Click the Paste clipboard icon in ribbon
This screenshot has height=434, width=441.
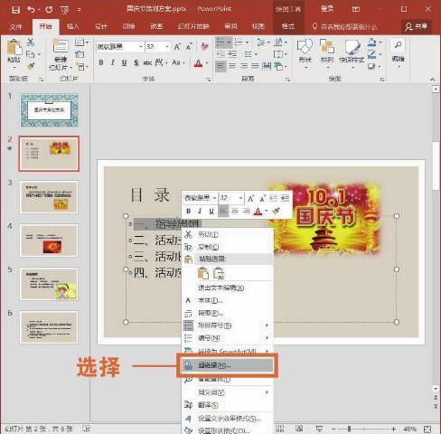pyautogui.click(x=14, y=47)
